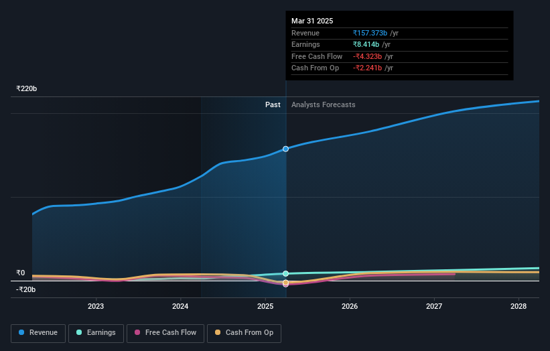Click the teal Earnings data point marker

coord(285,273)
